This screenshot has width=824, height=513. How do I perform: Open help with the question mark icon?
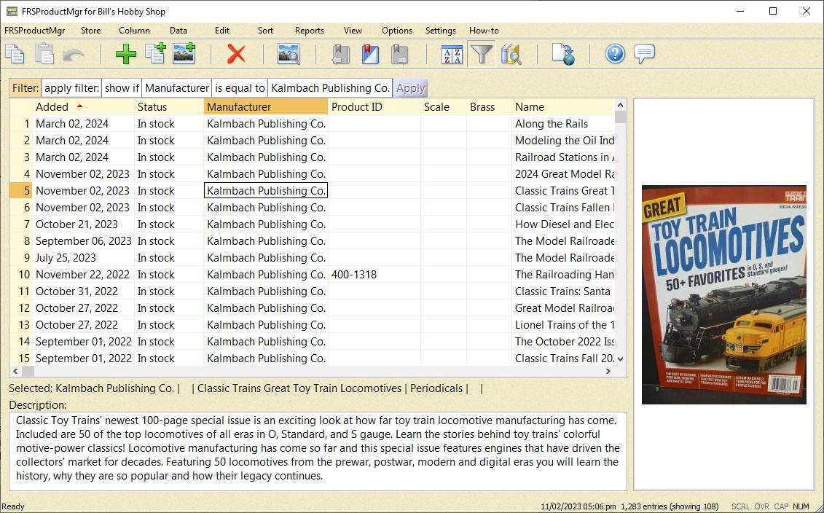615,54
